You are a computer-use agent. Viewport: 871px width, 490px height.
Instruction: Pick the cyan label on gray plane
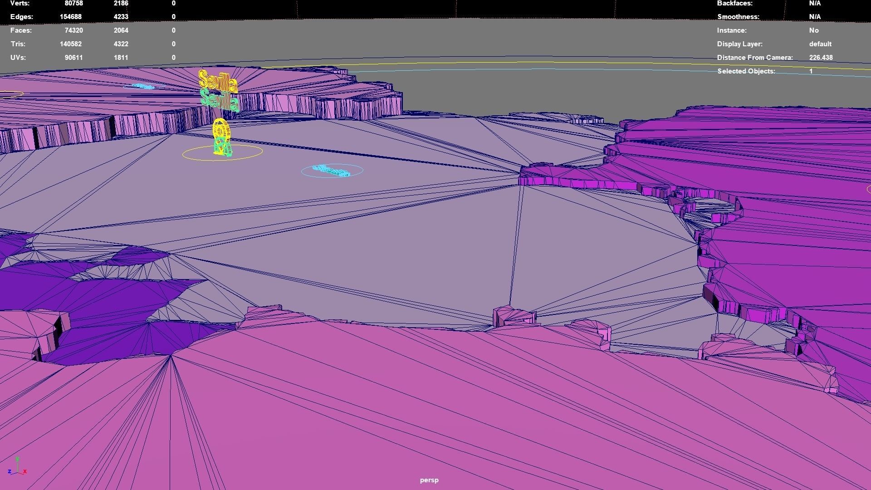coord(331,171)
